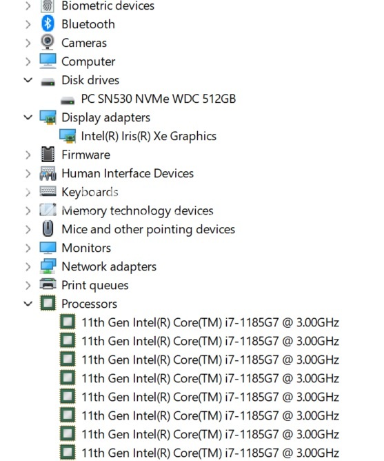Click the Print queues printer icon
Viewport: 384px width, 461px height.
point(48,284)
